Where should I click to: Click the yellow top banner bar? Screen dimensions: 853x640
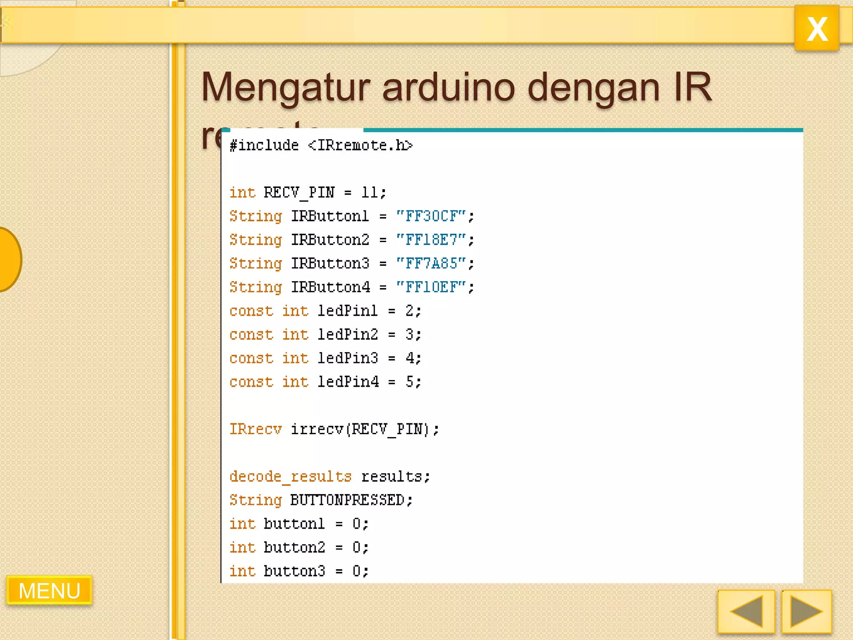click(396, 25)
